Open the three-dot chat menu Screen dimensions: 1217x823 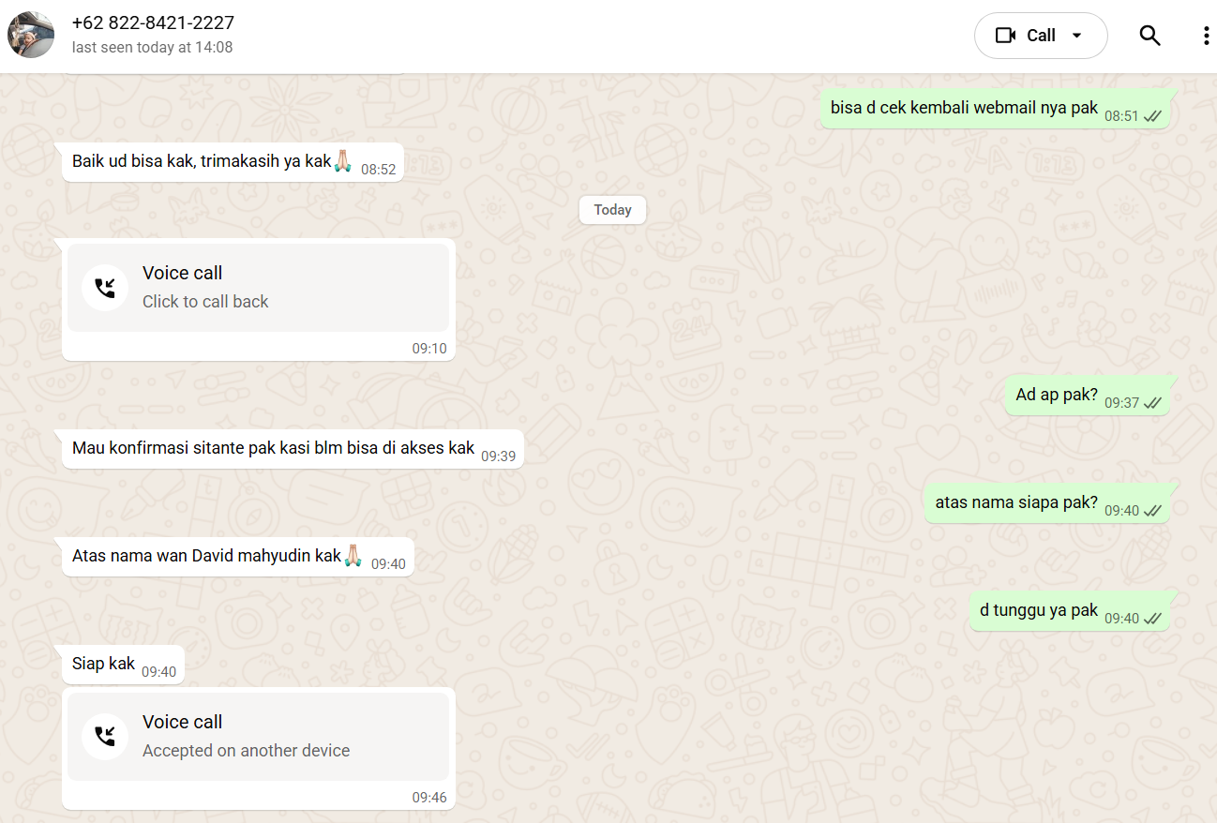[1206, 36]
